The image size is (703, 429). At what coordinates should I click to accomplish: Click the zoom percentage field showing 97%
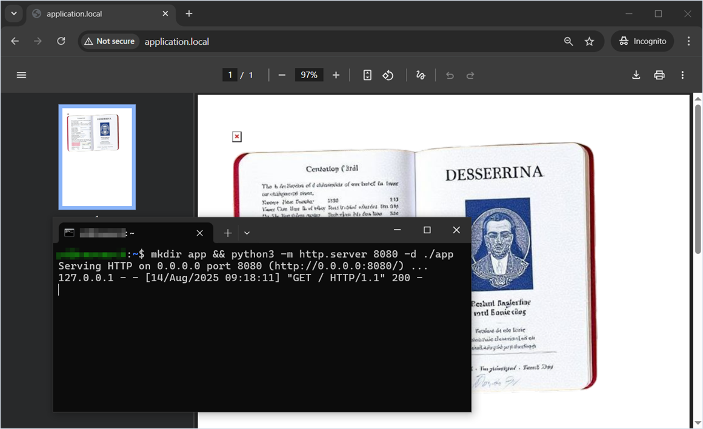tap(309, 75)
